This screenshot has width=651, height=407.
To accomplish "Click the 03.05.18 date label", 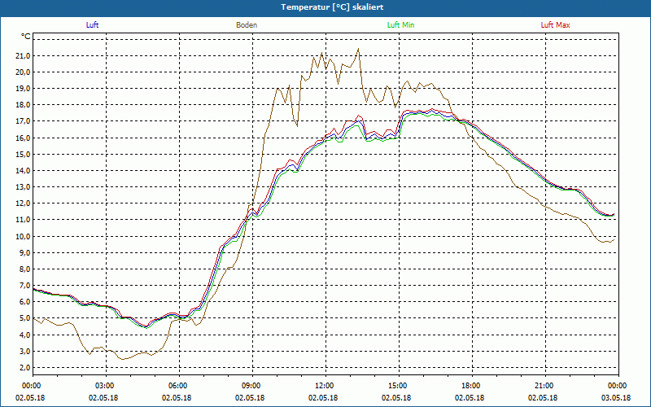I will tap(616, 398).
